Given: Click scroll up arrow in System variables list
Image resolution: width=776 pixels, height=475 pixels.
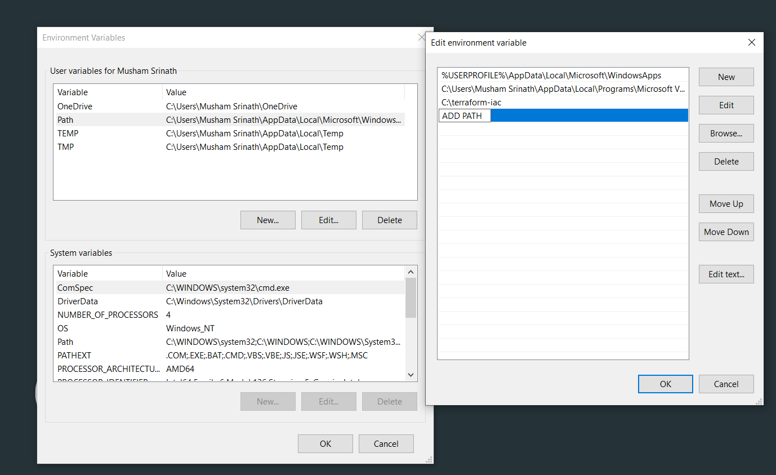Looking at the screenshot, I should (411, 272).
